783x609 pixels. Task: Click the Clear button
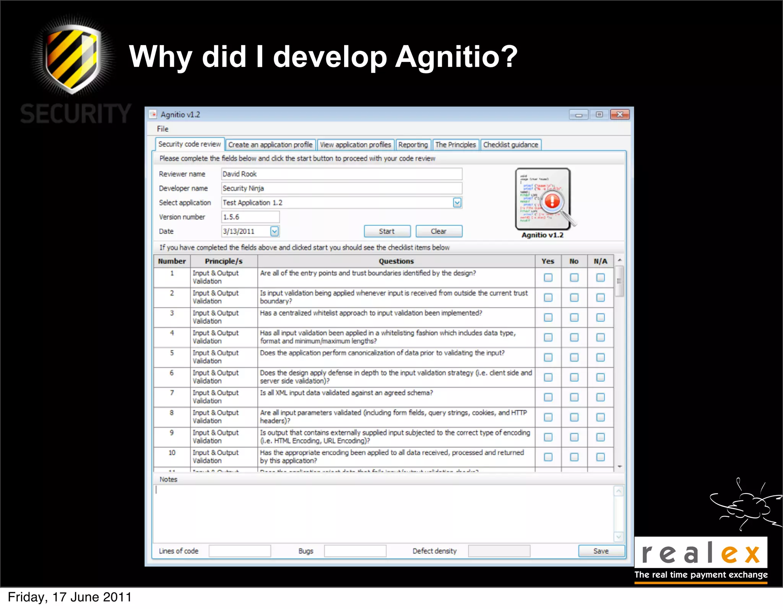(x=439, y=231)
